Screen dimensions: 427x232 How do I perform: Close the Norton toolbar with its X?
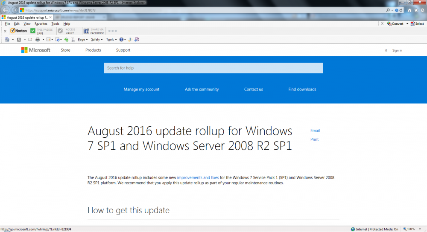5,31
